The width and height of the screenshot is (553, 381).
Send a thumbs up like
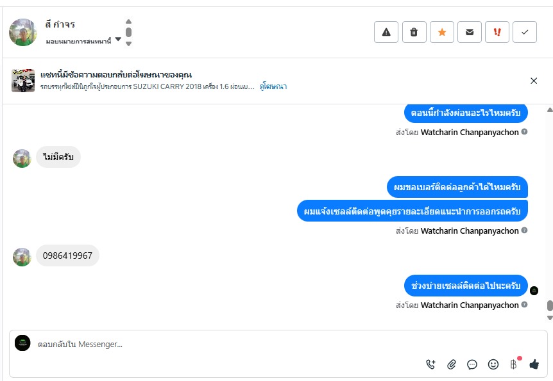534,364
